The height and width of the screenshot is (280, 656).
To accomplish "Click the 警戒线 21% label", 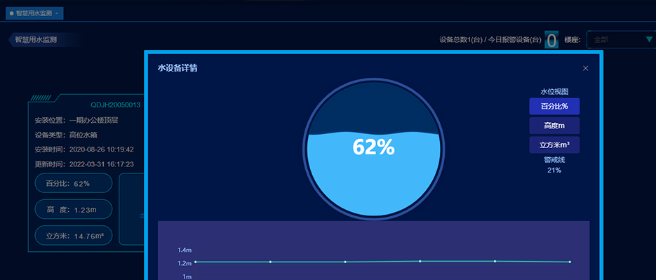I will click(554, 165).
